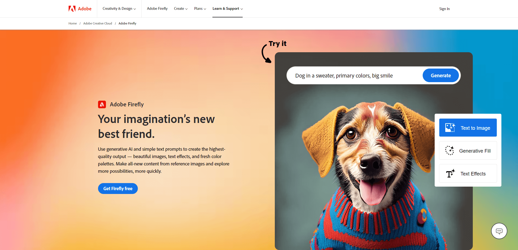Click the red Adobe Firefly app icon
This screenshot has width=518, height=250.
(102, 104)
